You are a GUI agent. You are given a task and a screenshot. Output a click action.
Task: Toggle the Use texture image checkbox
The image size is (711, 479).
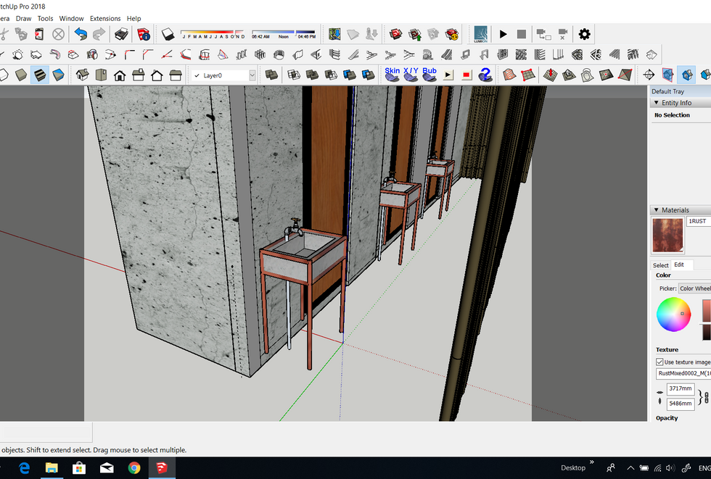pos(659,362)
